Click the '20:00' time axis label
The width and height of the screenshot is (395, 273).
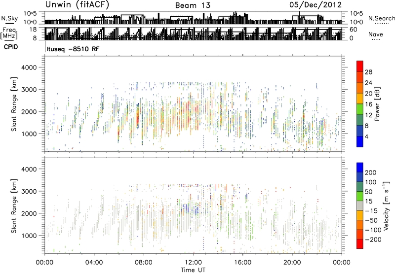point(292,263)
